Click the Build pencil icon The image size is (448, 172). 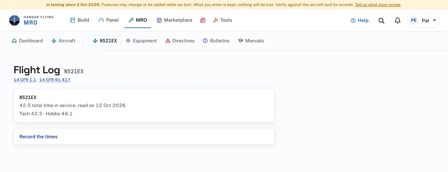(73, 20)
